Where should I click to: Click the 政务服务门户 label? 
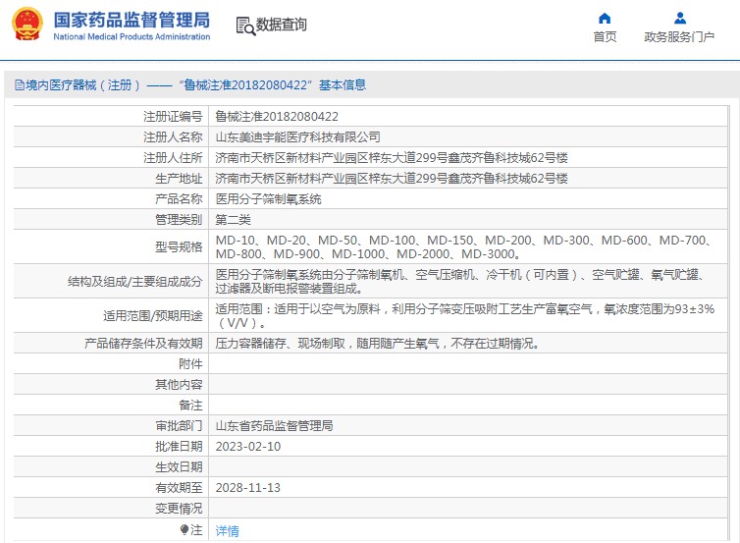click(x=679, y=37)
